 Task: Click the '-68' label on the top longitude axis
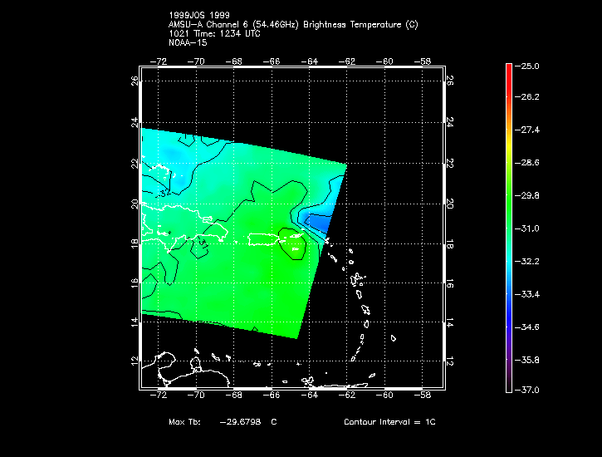pos(234,61)
